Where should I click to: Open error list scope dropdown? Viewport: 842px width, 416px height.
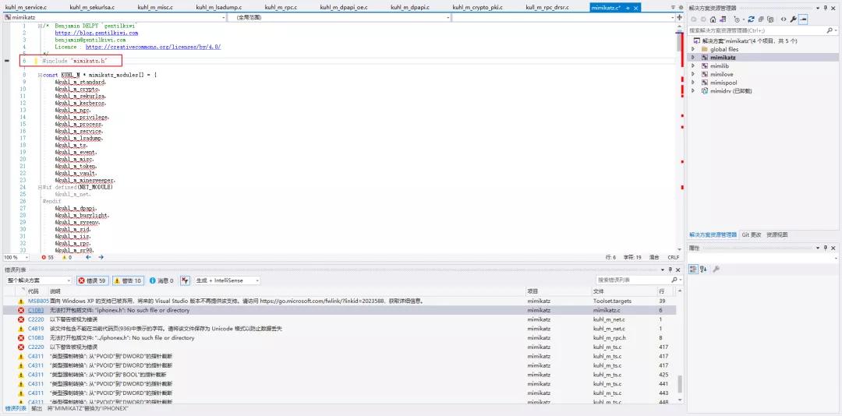coord(69,280)
